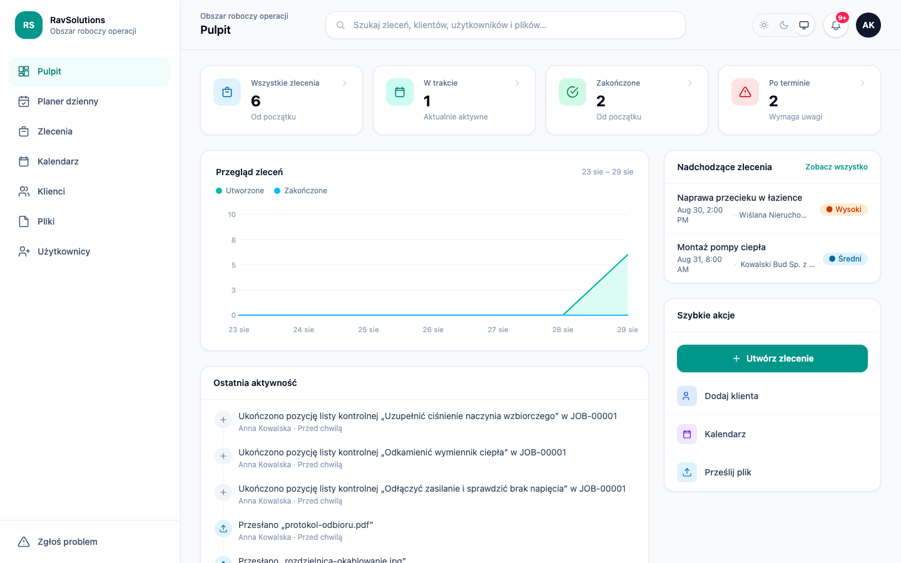Click Ostatnia aktywność heading

(255, 383)
